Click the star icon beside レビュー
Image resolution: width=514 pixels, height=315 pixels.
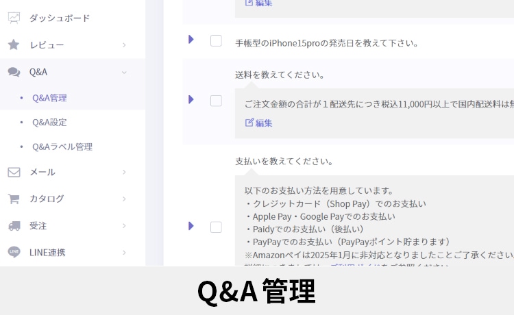(14, 45)
